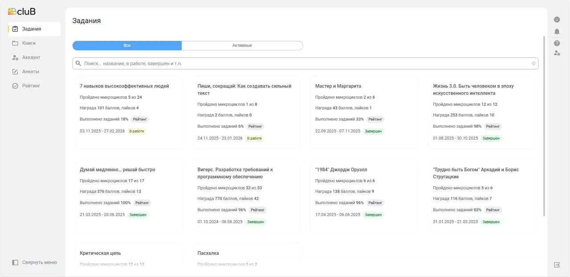Open Вигерс. Разработка требований task title
Screen dimensions: 570x277
point(235,173)
